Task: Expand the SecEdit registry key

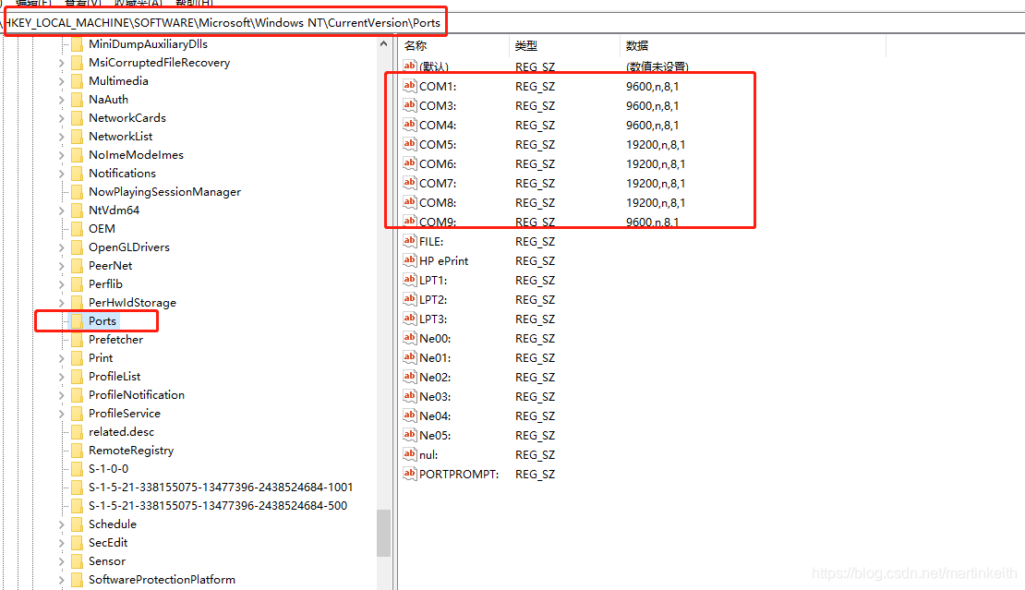Action: pyautogui.click(x=62, y=543)
